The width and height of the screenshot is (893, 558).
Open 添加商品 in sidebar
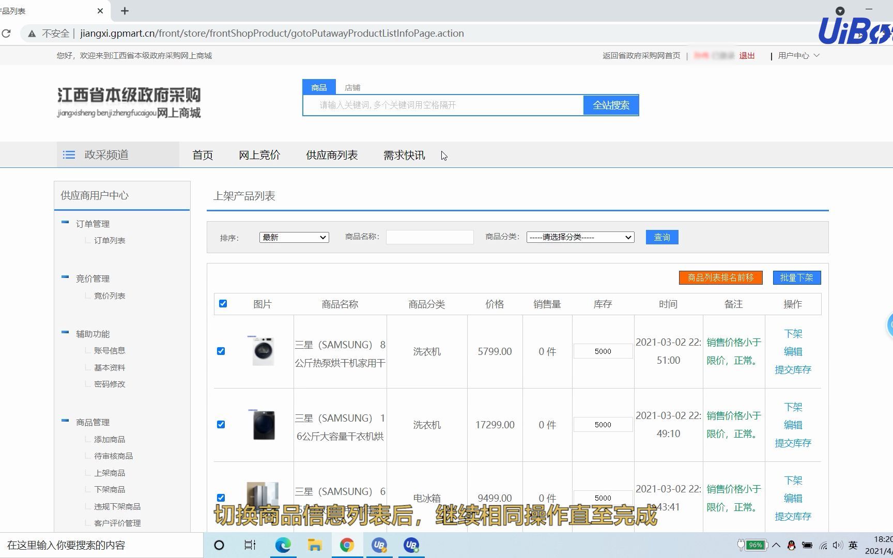(x=110, y=440)
